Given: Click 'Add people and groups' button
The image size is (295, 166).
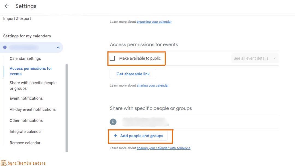Looking at the screenshot, I should click(x=138, y=136).
